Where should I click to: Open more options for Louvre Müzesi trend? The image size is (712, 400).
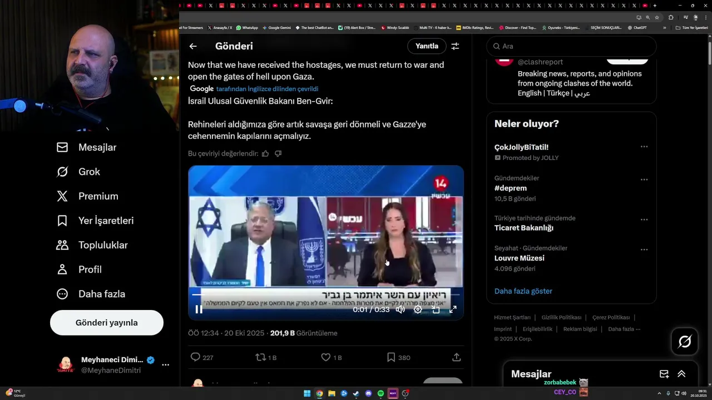[x=644, y=249]
